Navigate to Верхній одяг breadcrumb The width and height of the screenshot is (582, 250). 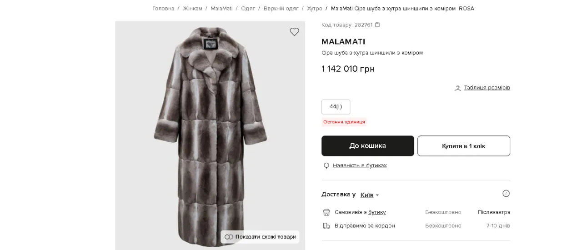click(281, 9)
